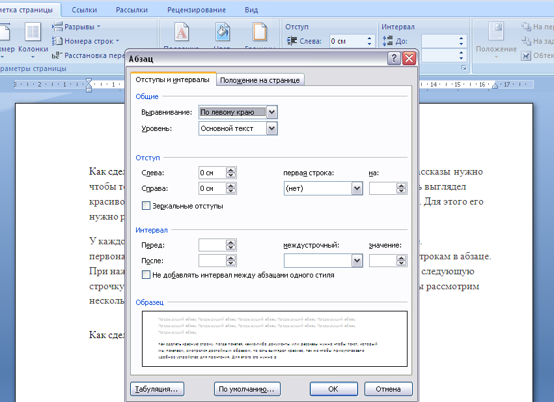Click the dialog help question mark button
This screenshot has width=554, height=402.
[394, 58]
